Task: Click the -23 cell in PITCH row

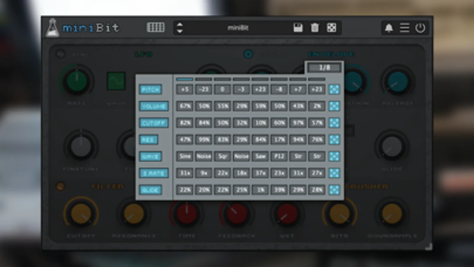Action: coord(204,89)
